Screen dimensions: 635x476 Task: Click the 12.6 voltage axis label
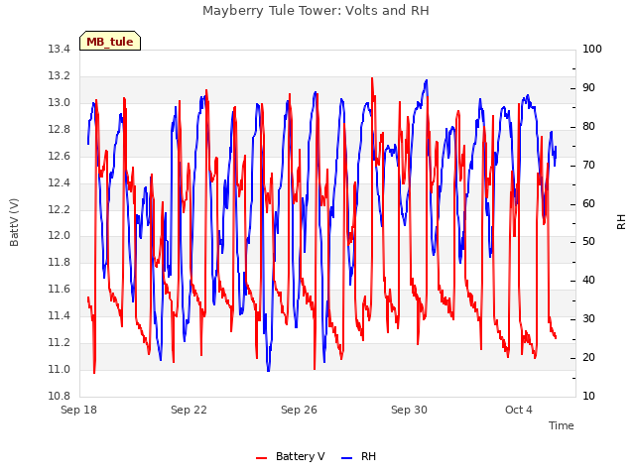[60, 157]
